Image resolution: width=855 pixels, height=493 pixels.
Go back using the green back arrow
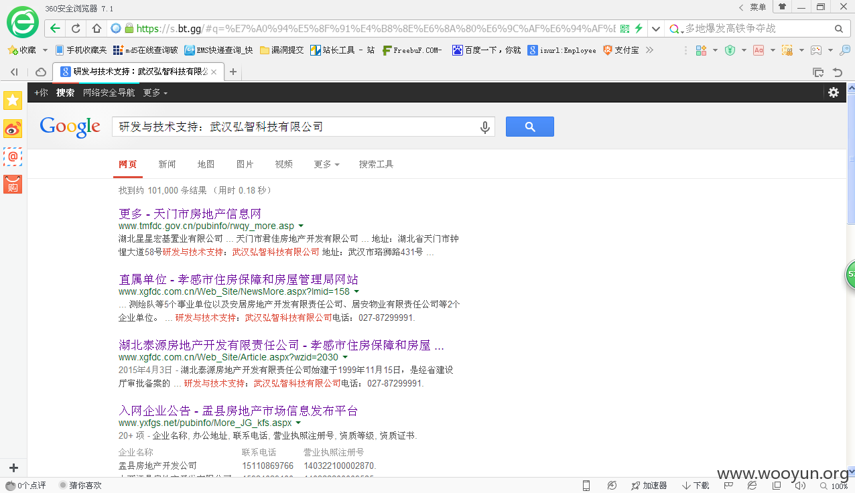[x=55, y=29]
